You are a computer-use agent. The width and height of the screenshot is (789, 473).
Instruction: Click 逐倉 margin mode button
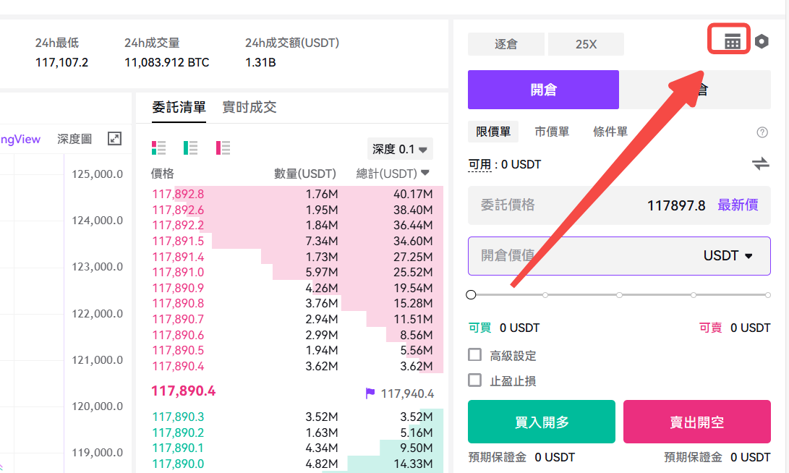(506, 44)
